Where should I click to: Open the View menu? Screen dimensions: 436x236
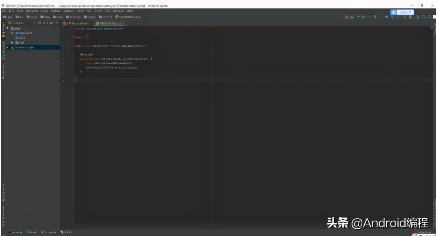20,11
